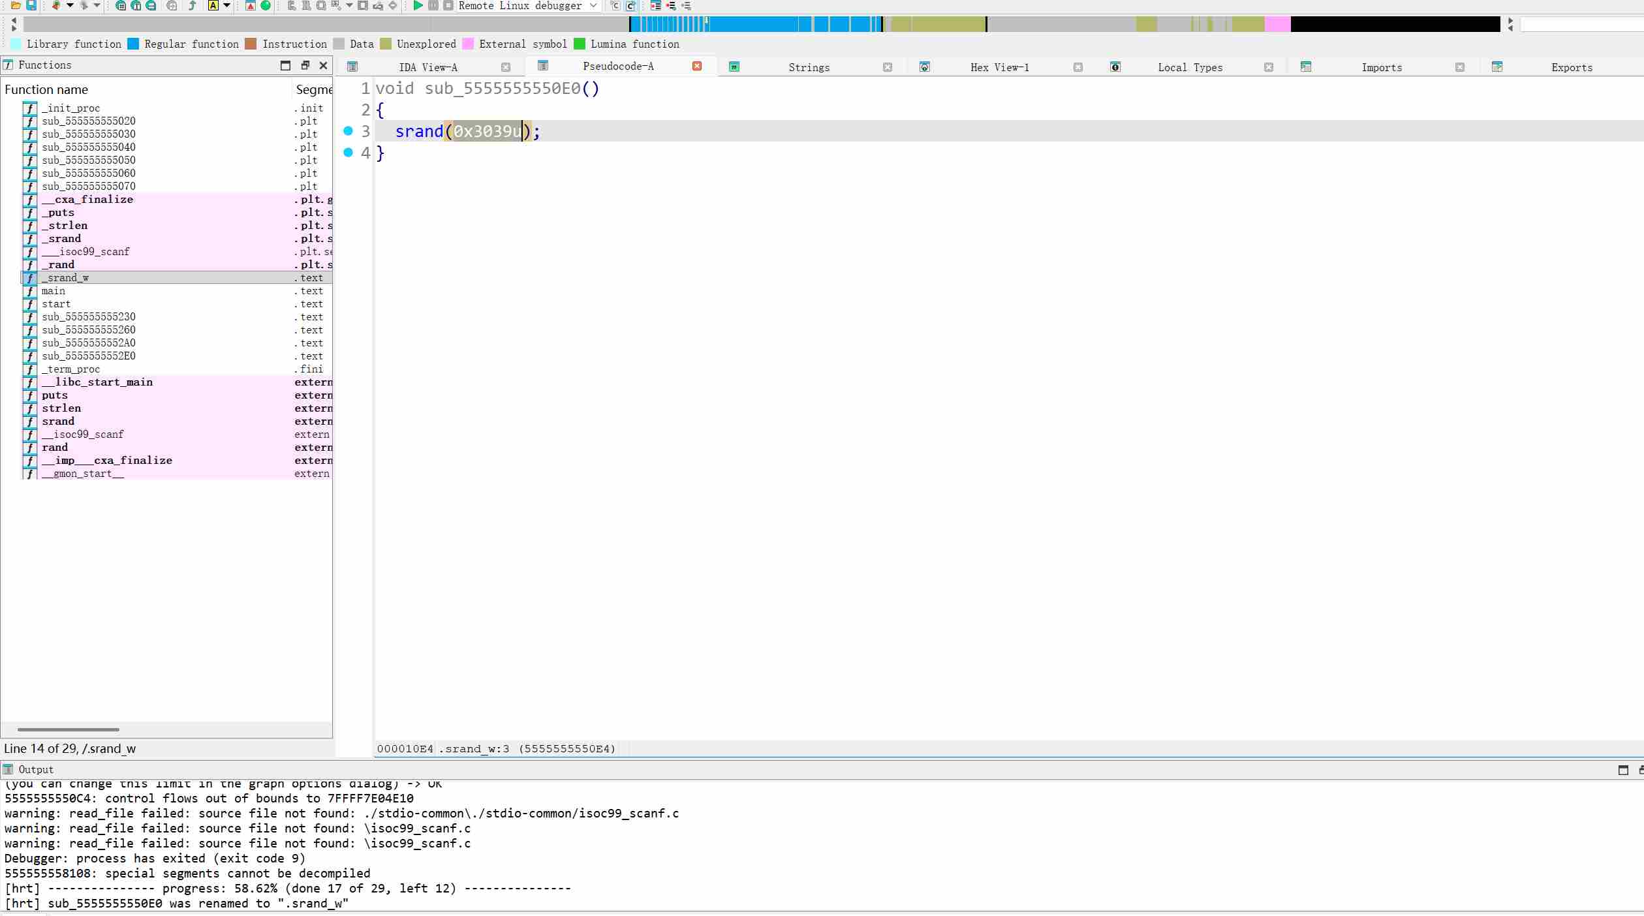
Task: Close the Pseudocode-A tab
Action: point(696,66)
